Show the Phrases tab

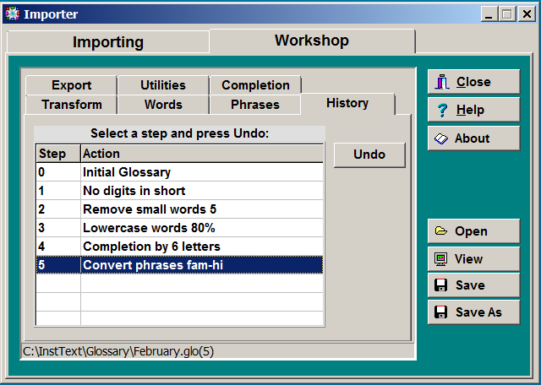tap(255, 105)
